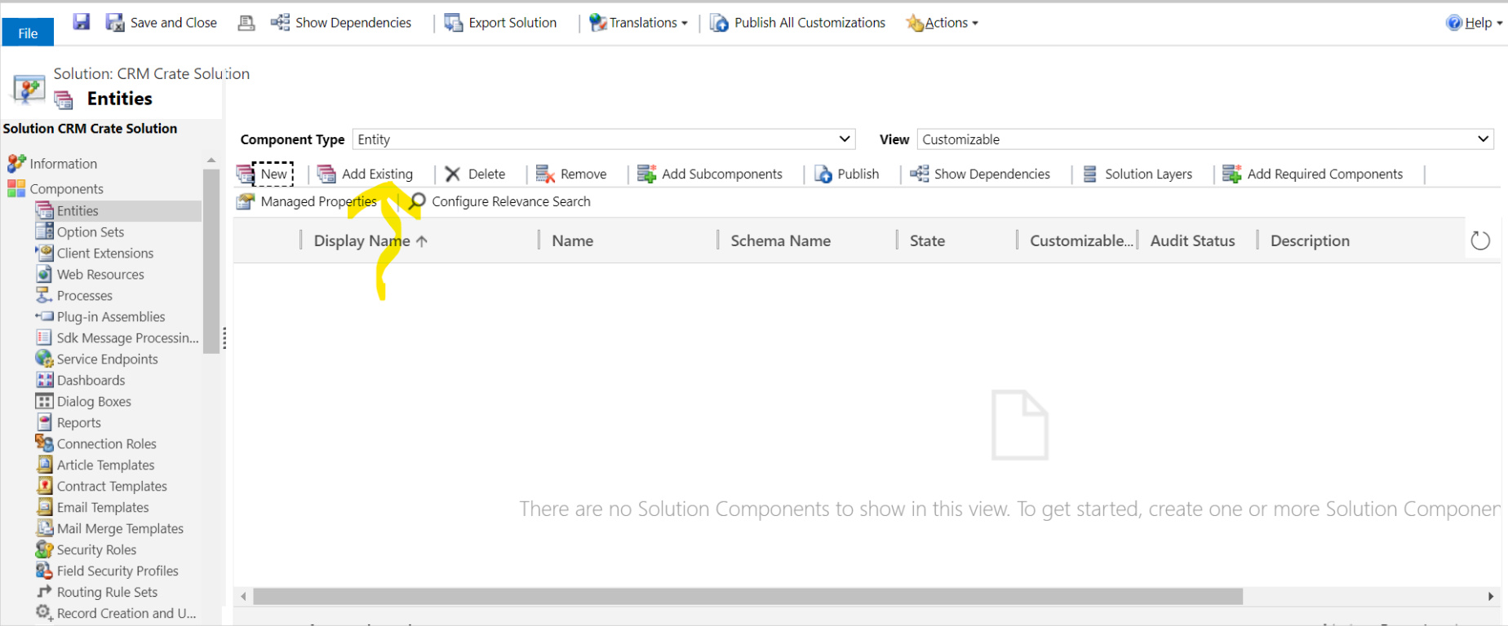Click the Save disk icon
Screen dimensions: 1508x626
click(82, 22)
